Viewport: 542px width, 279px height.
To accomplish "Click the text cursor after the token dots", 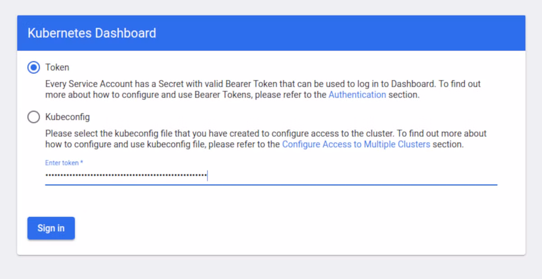I will pos(207,175).
